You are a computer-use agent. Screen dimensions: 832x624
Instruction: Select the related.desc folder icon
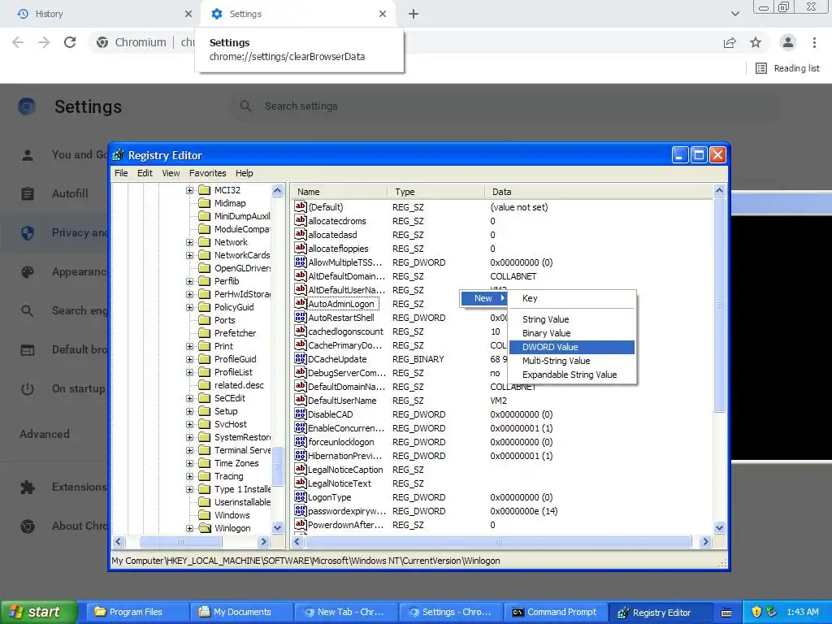(x=204, y=384)
